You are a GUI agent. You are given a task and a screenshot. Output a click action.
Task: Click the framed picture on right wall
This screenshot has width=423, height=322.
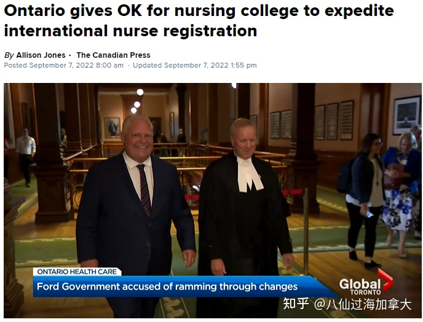tap(407, 116)
